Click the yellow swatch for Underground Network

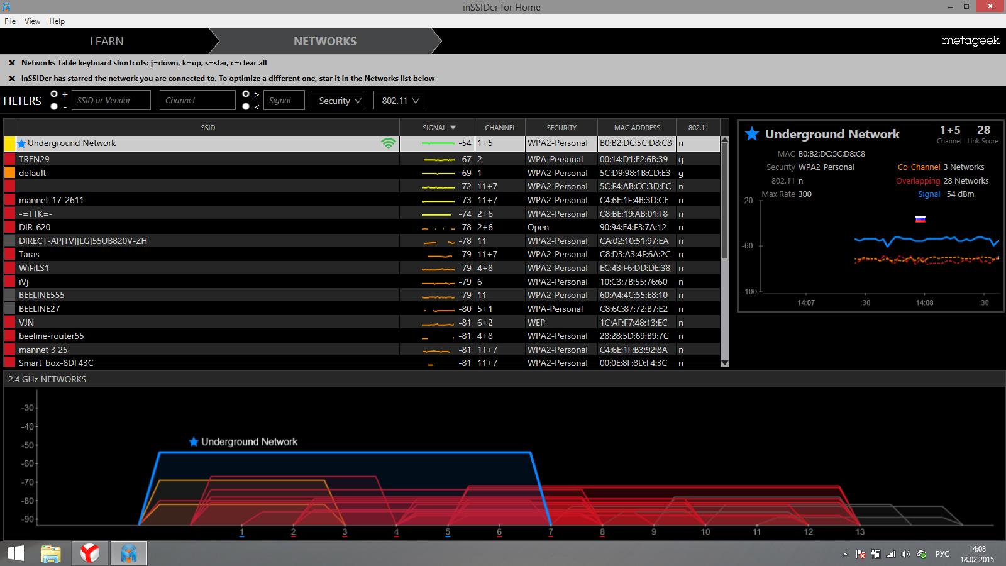(x=9, y=143)
